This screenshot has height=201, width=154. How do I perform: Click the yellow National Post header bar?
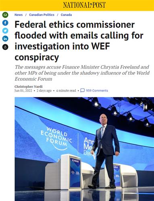77,5
